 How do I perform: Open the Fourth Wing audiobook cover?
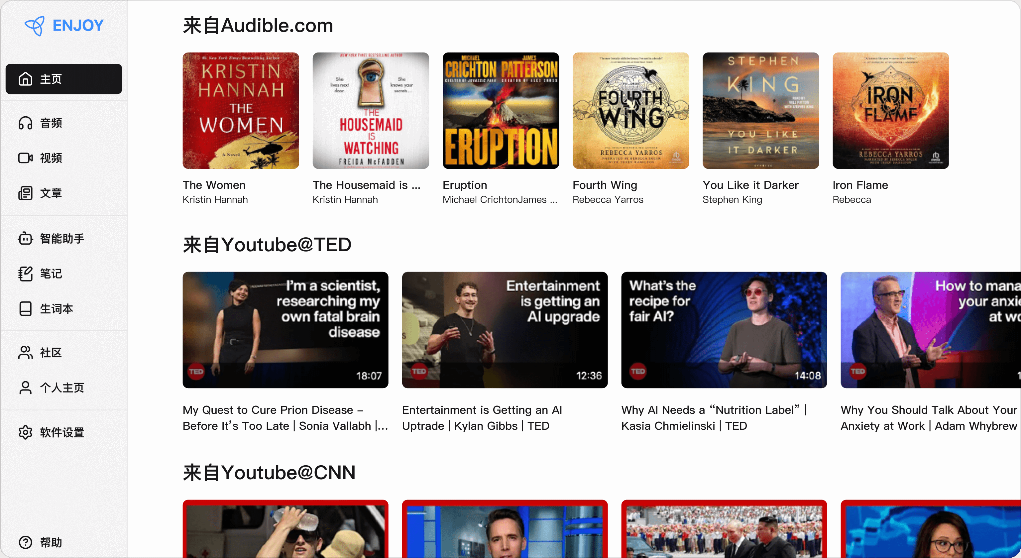pyautogui.click(x=630, y=111)
